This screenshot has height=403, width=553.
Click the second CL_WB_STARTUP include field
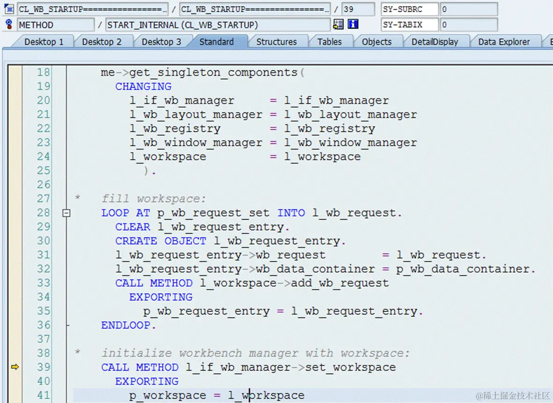(x=255, y=9)
